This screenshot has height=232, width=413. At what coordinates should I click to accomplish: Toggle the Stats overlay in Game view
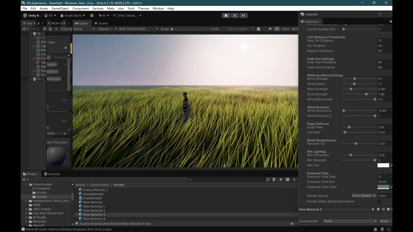(285, 29)
